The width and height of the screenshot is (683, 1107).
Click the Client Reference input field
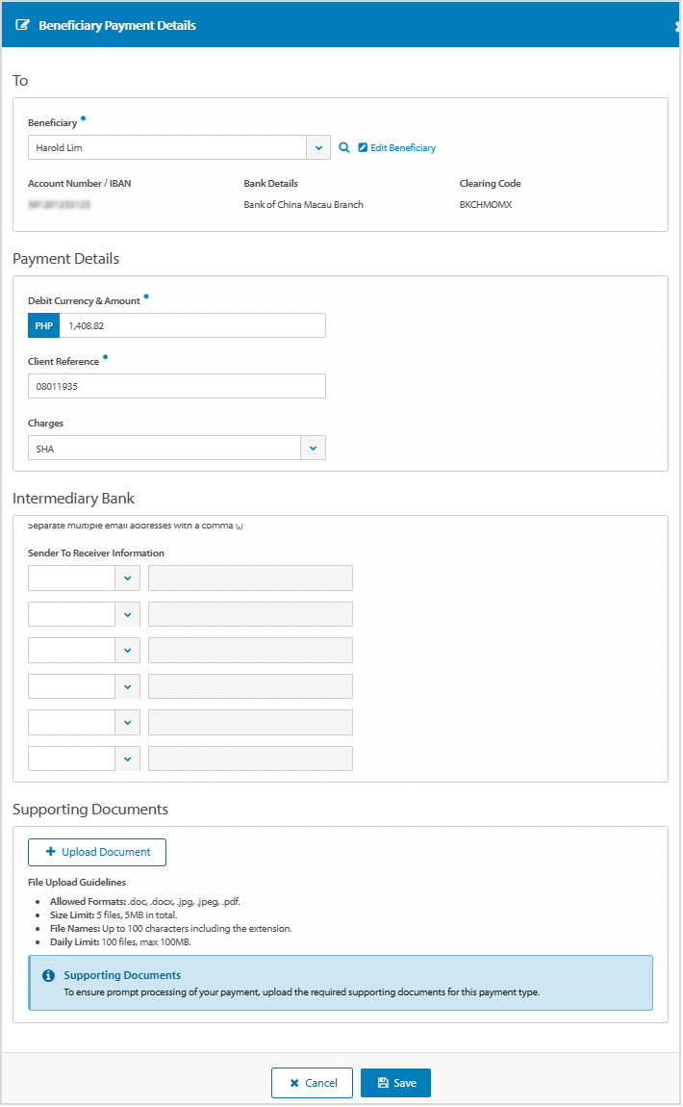(x=176, y=385)
